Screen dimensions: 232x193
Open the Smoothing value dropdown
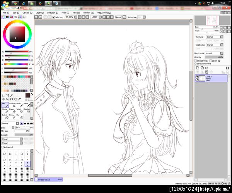[x=144, y=17]
